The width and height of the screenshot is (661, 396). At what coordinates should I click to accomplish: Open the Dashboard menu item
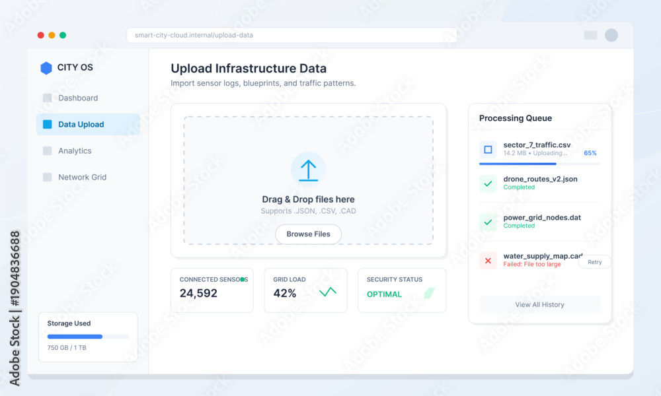(x=88, y=98)
